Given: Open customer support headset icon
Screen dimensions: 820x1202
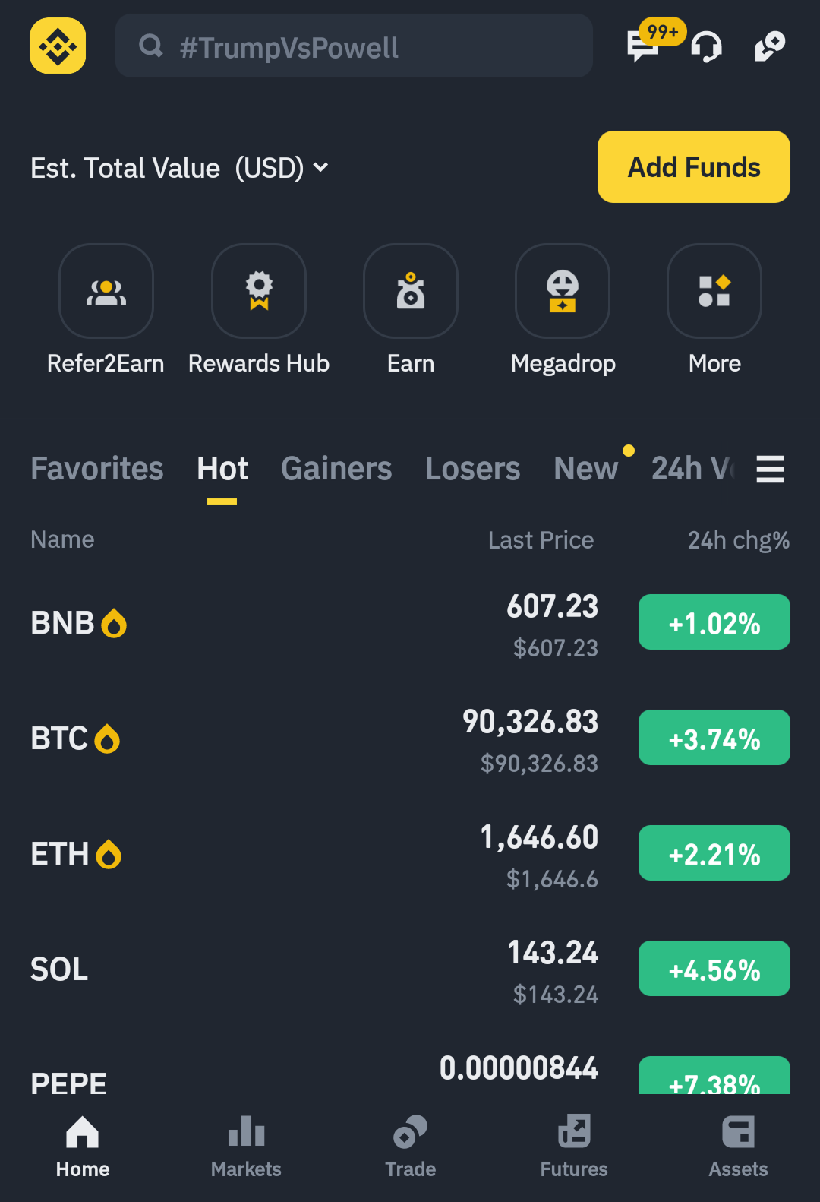Looking at the screenshot, I should 706,46.
